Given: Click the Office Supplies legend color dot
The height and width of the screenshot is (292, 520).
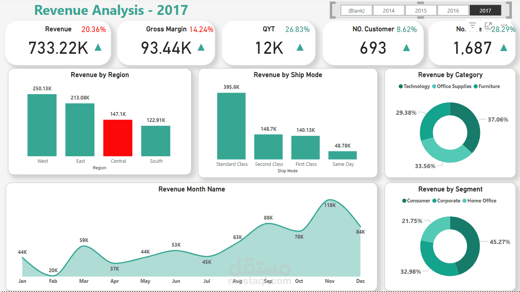Looking at the screenshot, I should pyautogui.click(x=434, y=87).
